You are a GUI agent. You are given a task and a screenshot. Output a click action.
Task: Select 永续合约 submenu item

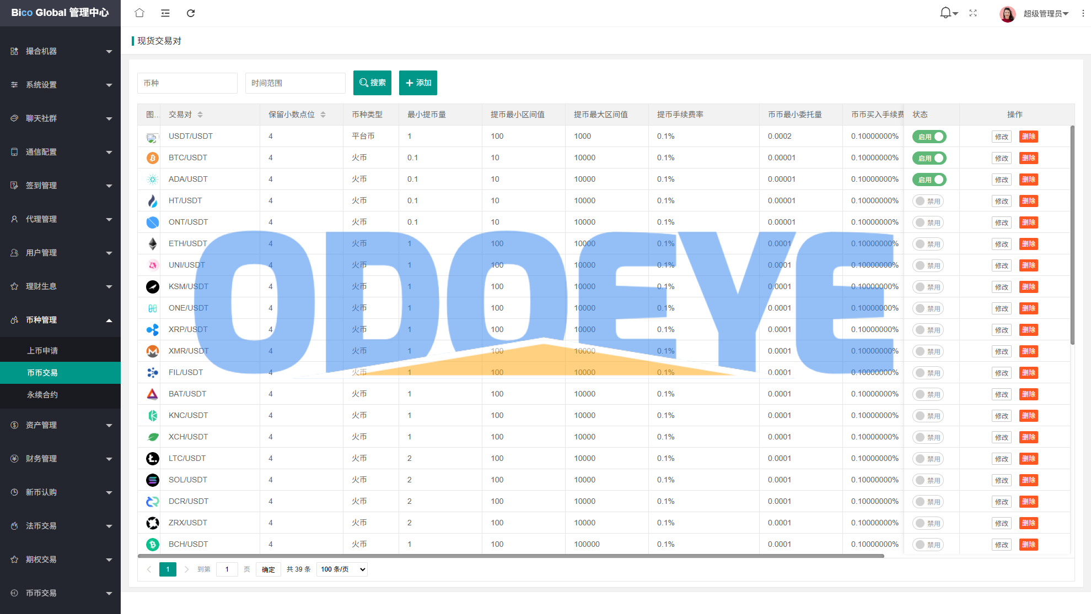coord(42,395)
